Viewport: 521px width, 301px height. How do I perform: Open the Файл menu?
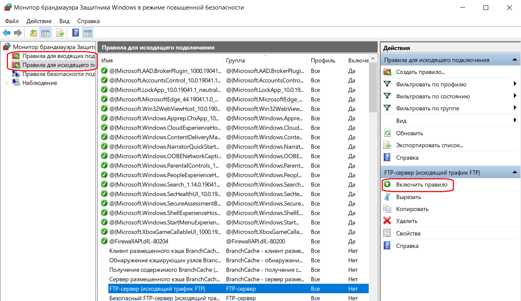12,21
